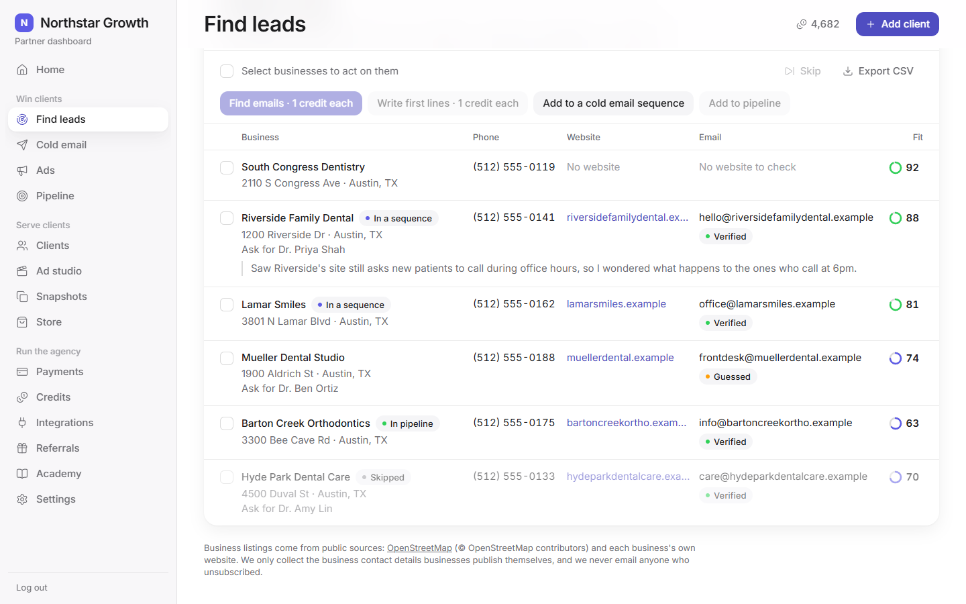Tick the select-all businesses checkbox

[x=227, y=71]
